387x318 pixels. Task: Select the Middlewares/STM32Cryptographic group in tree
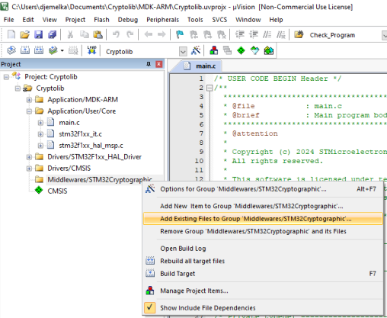tap(100, 180)
